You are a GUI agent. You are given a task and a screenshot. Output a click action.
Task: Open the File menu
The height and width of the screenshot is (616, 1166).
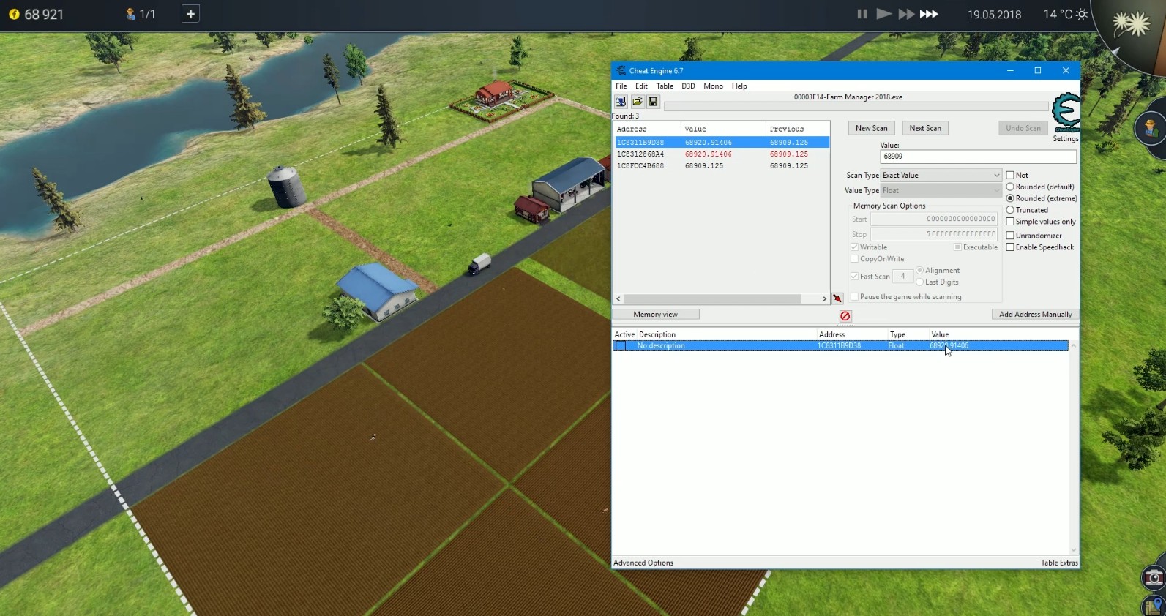point(621,86)
